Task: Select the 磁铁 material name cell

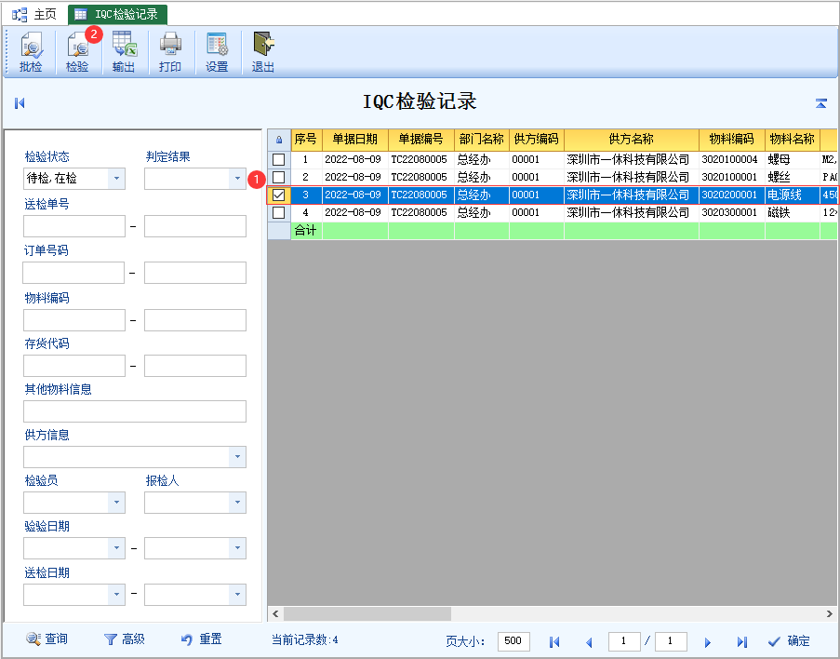Action: 793,212
